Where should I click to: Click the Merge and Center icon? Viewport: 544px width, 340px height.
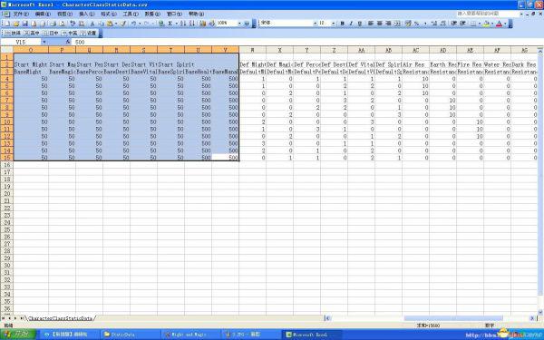point(397,24)
